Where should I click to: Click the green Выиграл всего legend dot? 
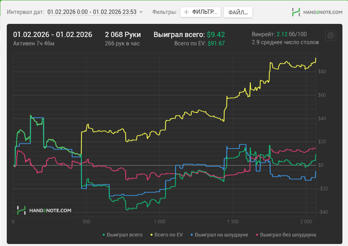[x=103, y=235]
